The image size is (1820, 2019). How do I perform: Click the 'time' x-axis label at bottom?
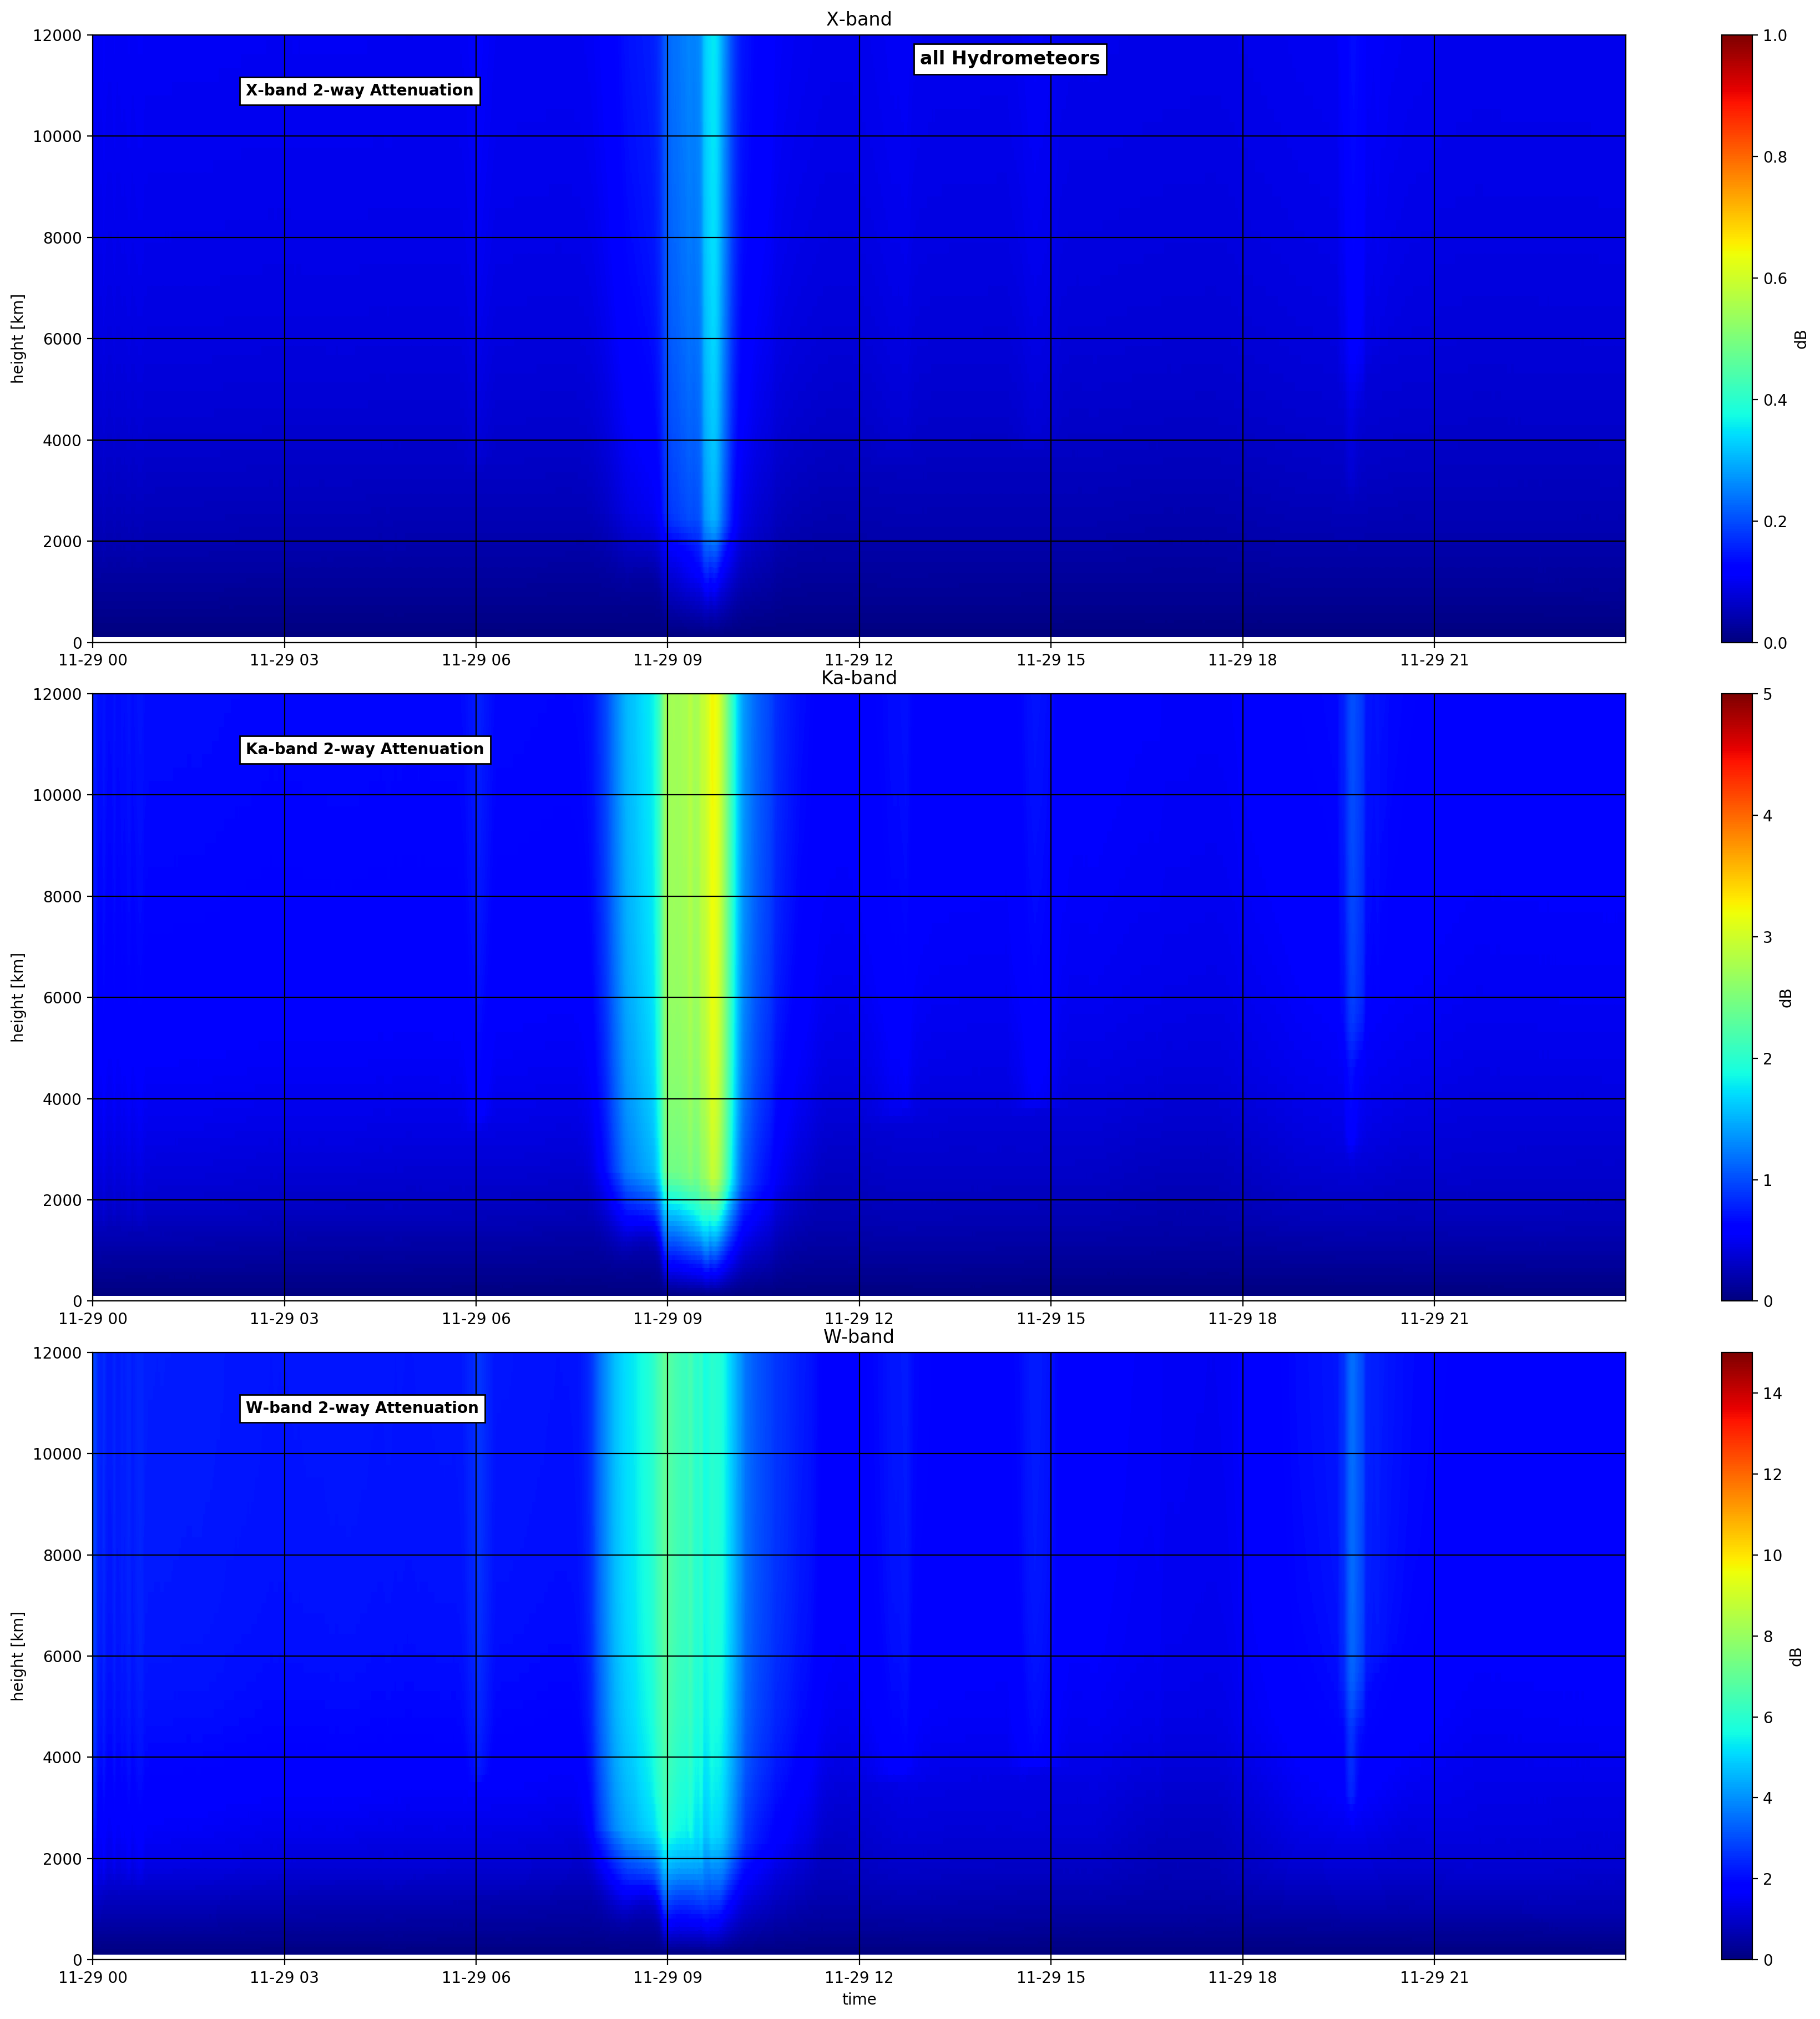tap(859, 1999)
